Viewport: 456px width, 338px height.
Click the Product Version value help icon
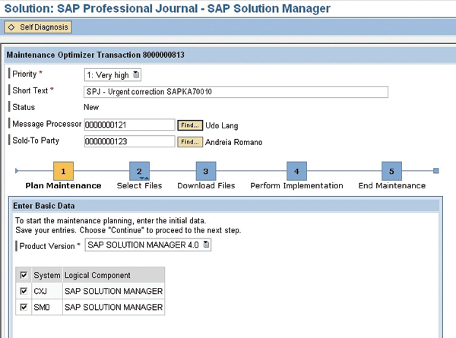pos(206,245)
